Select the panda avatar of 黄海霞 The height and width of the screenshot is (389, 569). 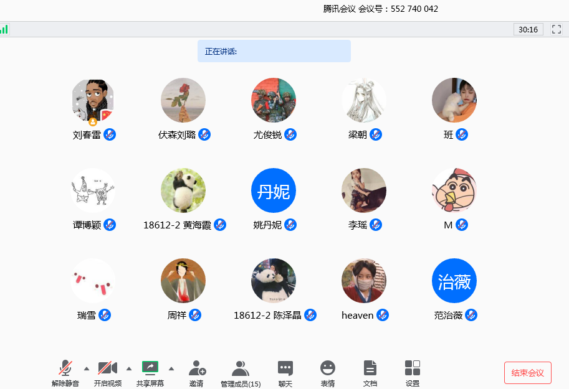click(x=183, y=190)
